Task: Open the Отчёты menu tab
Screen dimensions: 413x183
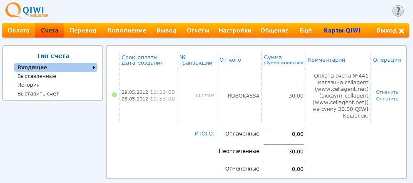Action: (x=198, y=30)
